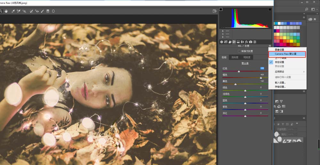
Task: Toggle the shadow clipping warning in histogram
Action: (x=221, y=10)
